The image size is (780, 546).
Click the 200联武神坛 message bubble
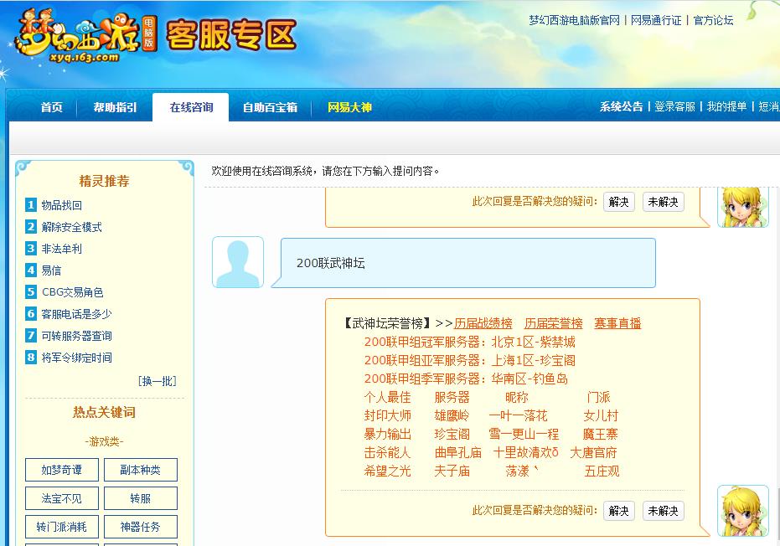click(468, 263)
